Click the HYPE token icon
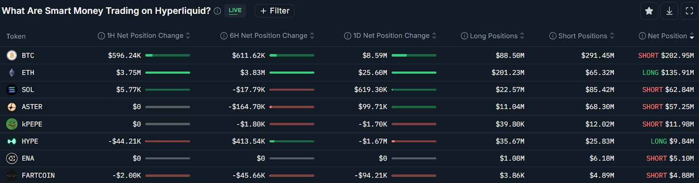Viewport: 699px width, 183px height. (x=12, y=141)
